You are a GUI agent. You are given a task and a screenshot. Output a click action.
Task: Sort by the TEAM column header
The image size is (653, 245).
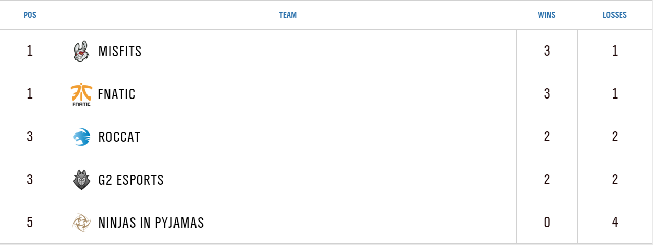click(288, 15)
